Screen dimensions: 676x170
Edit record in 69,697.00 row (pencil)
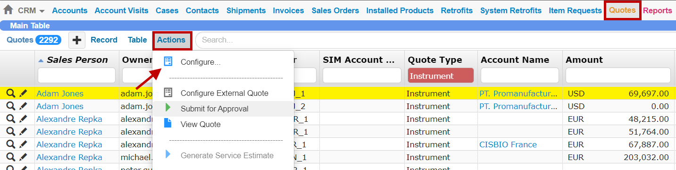pos(23,93)
